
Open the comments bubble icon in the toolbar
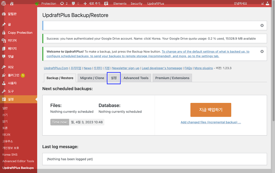click(74, 3)
